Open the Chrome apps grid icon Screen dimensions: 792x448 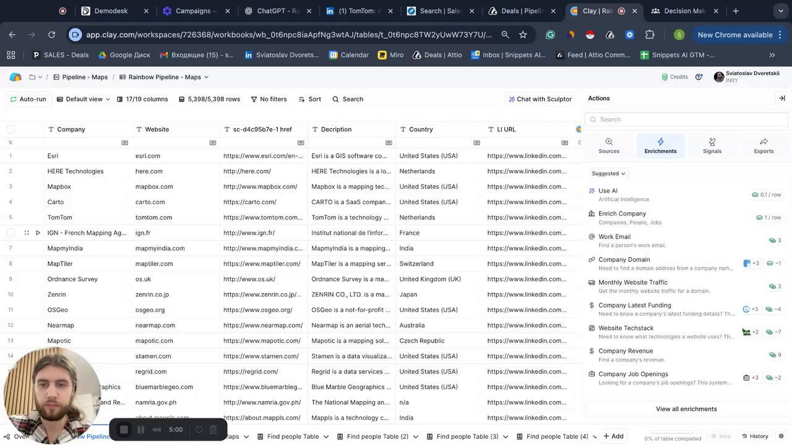[11, 55]
